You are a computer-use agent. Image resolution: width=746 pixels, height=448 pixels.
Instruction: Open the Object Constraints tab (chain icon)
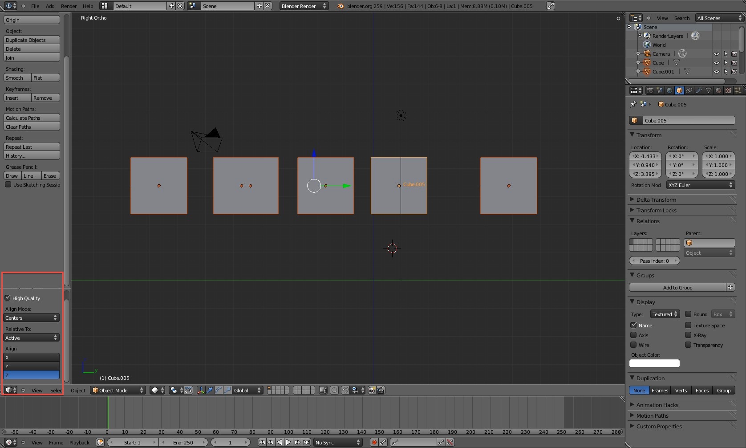[x=689, y=90]
